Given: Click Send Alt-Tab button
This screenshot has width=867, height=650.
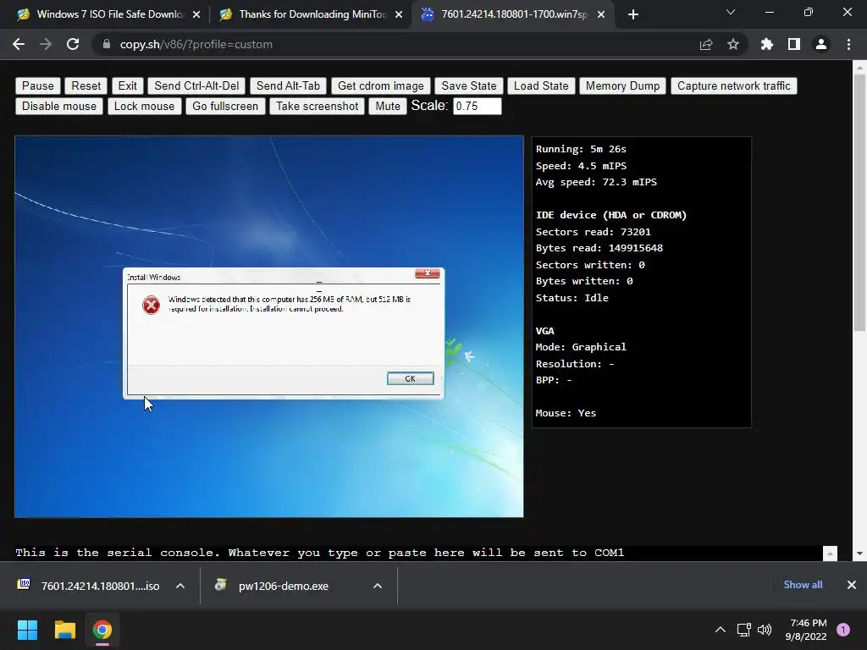Looking at the screenshot, I should click(288, 85).
